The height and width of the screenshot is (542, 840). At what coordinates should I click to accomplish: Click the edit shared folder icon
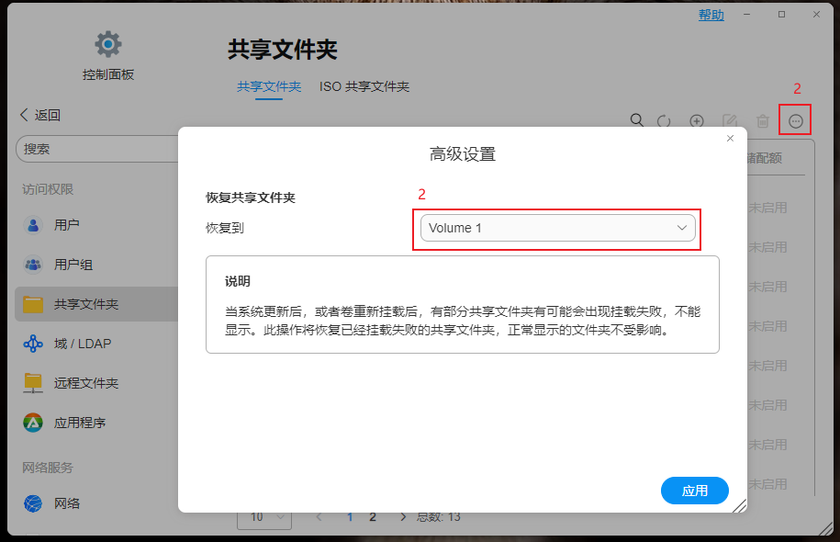point(730,121)
